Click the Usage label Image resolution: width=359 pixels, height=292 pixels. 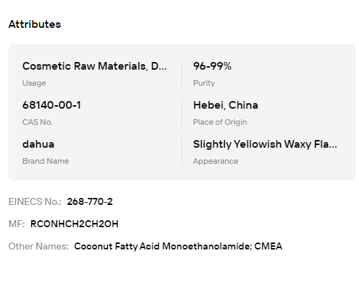(x=34, y=83)
